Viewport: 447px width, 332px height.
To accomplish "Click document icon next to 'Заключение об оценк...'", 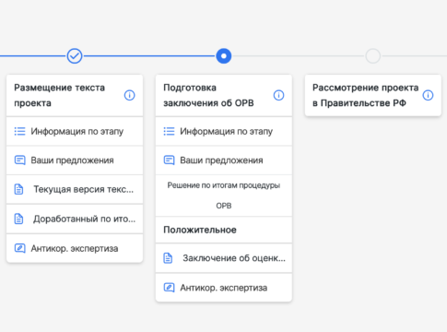I will point(168,258).
